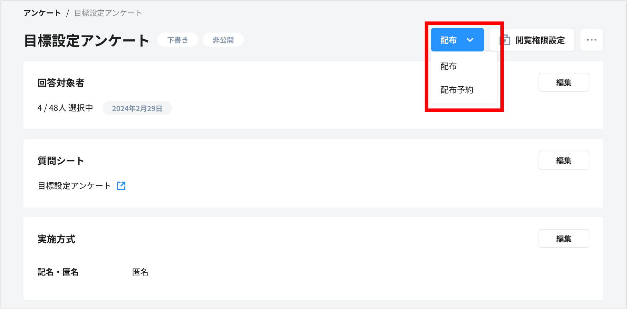Click the 回答対象者 section heading
This screenshot has width=628, height=310.
tap(61, 83)
